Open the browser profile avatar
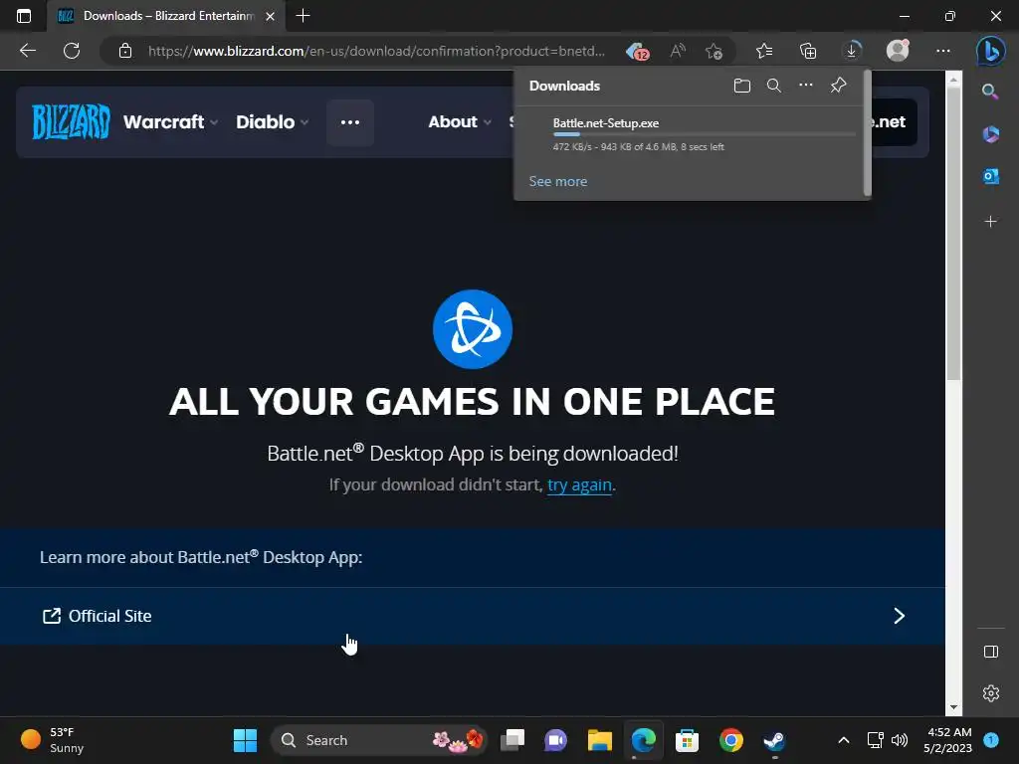The width and height of the screenshot is (1019, 764). [x=898, y=51]
